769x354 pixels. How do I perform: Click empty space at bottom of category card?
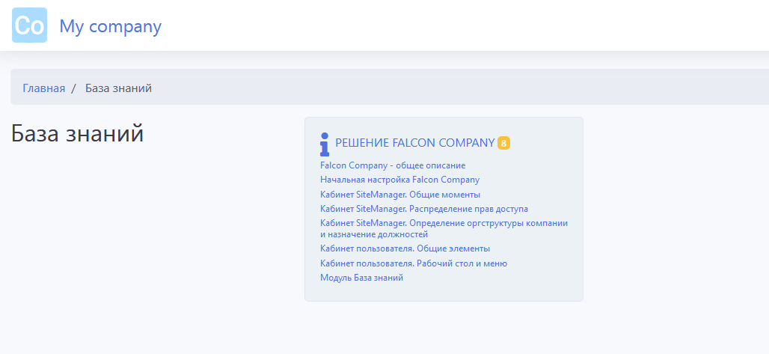click(x=444, y=292)
